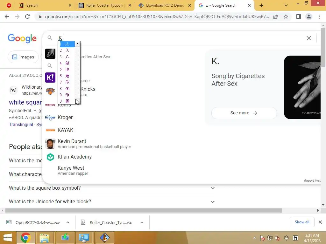Select IME candidate 4 做

(67, 63)
